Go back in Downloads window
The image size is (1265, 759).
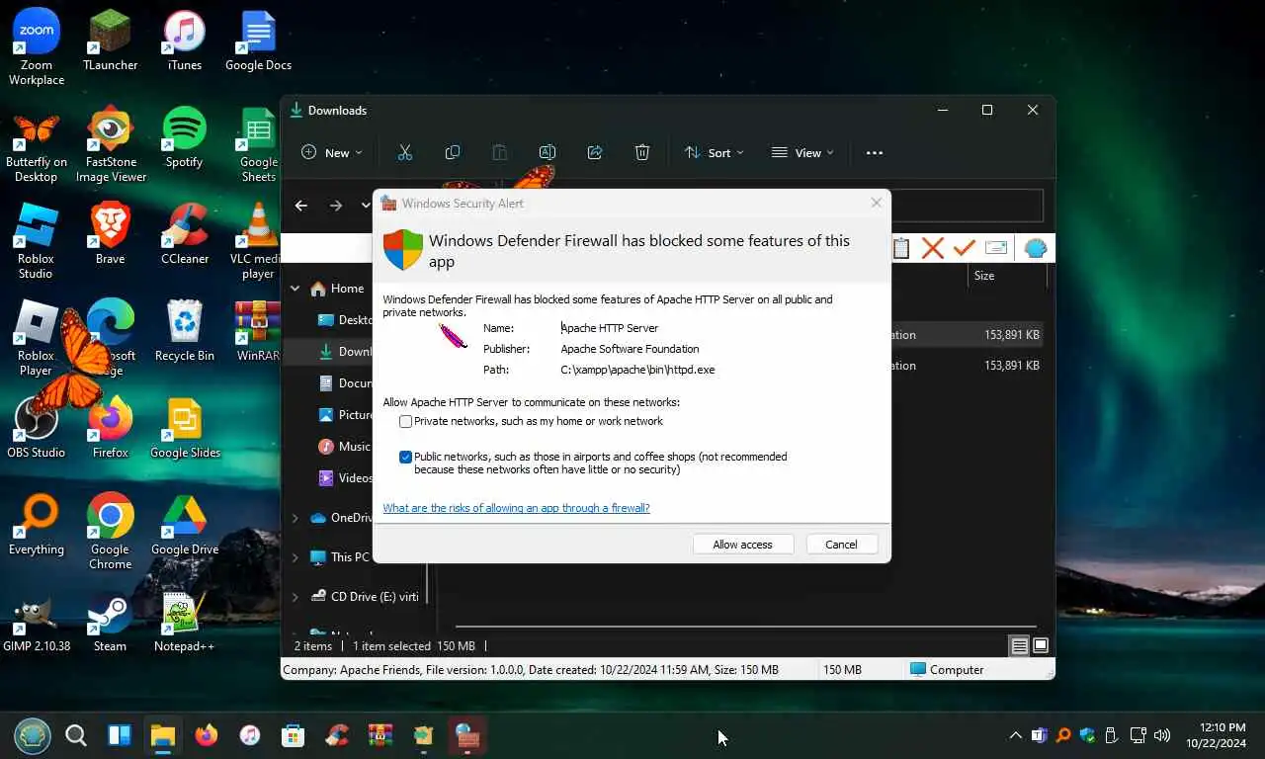point(301,206)
